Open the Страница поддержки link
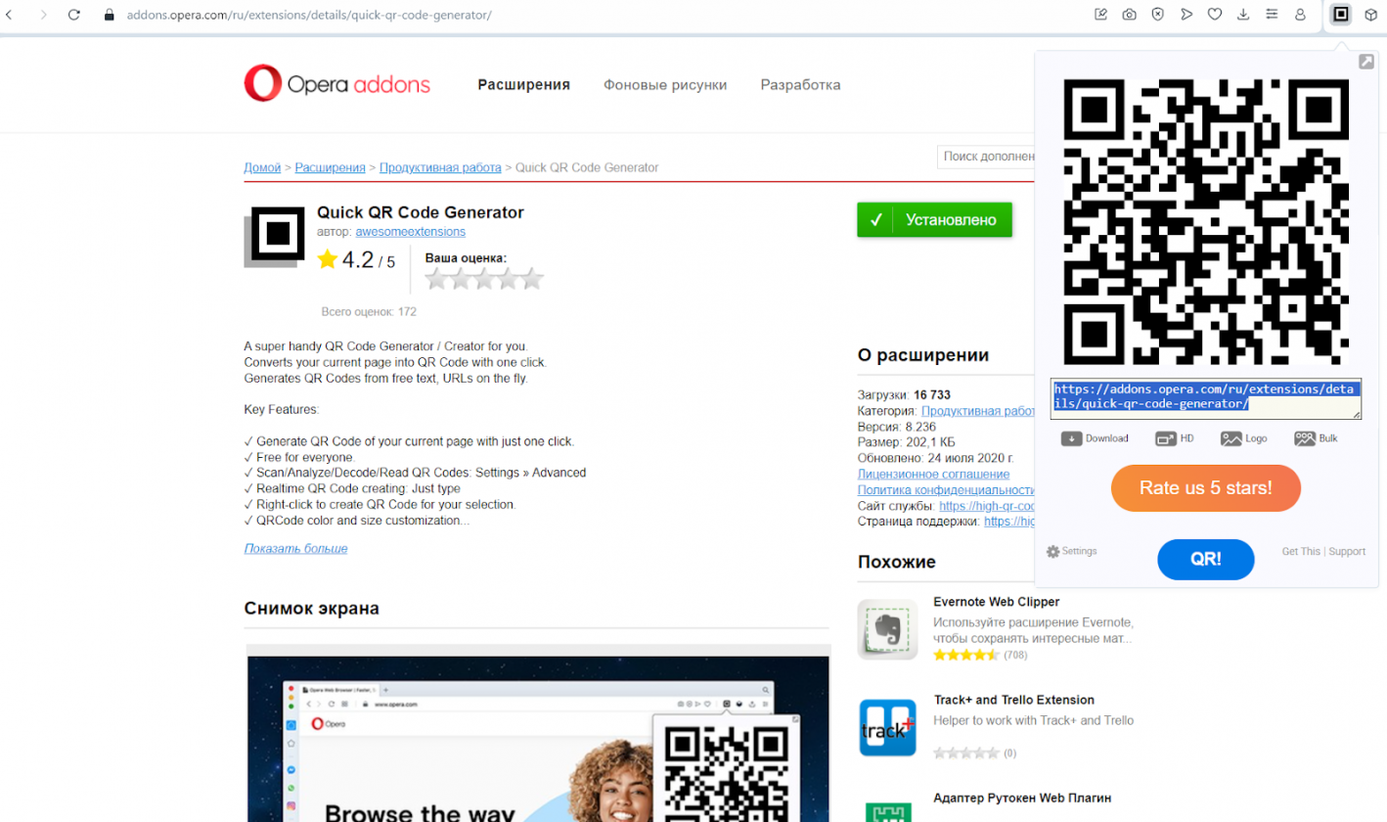 coord(1009,522)
